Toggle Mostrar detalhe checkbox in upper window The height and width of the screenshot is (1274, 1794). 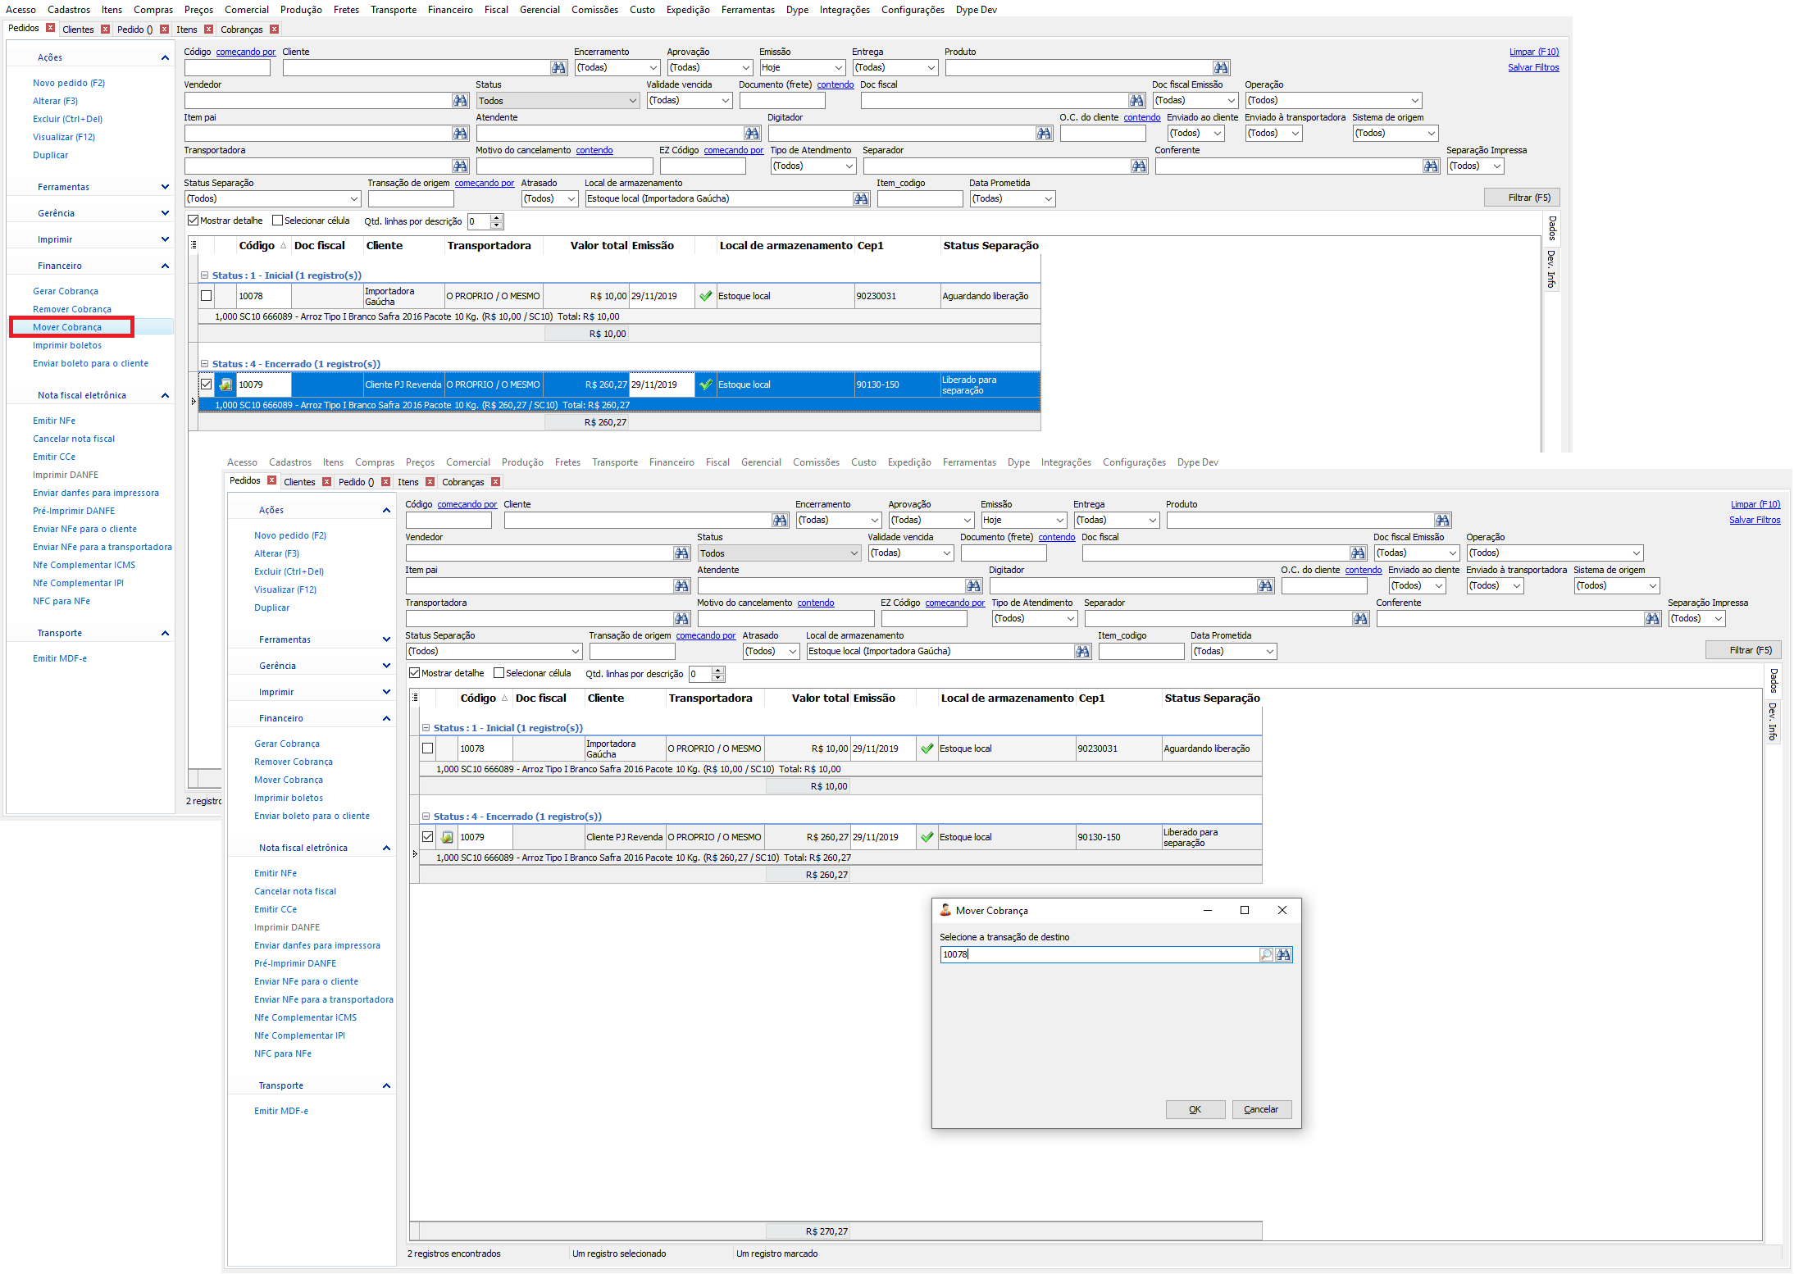click(x=194, y=221)
